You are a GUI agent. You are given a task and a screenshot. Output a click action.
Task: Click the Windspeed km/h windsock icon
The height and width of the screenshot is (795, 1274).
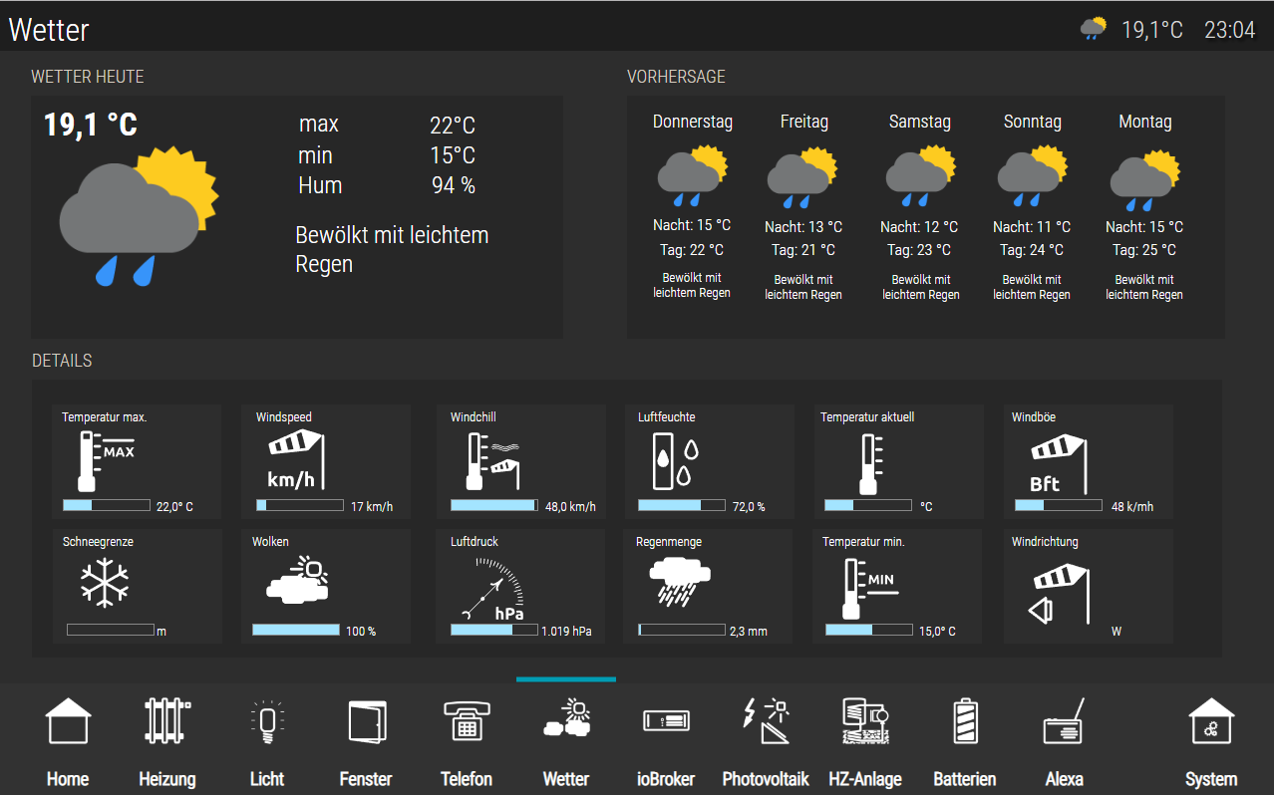click(296, 460)
